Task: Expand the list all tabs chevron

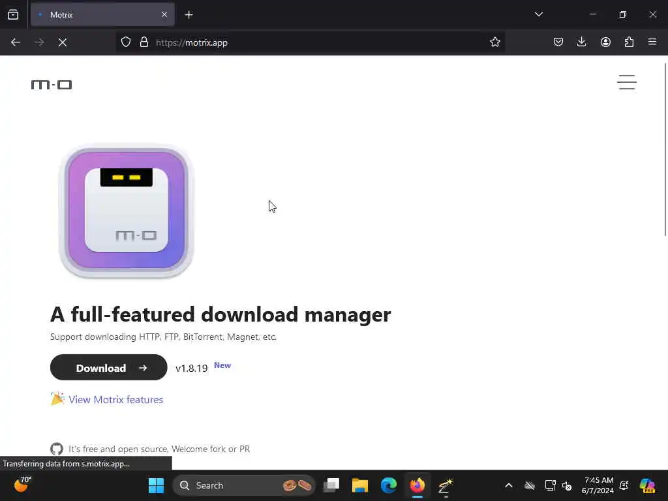Action: pos(538,14)
